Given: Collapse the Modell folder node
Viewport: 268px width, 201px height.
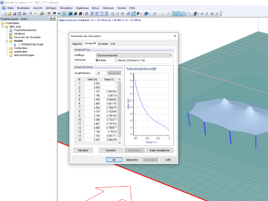Looking at the screenshot, I should (7, 41).
